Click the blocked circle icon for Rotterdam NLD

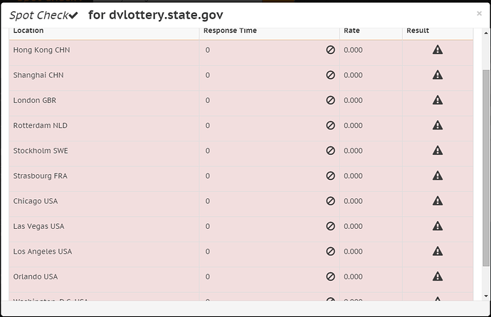pyautogui.click(x=330, y=125)
